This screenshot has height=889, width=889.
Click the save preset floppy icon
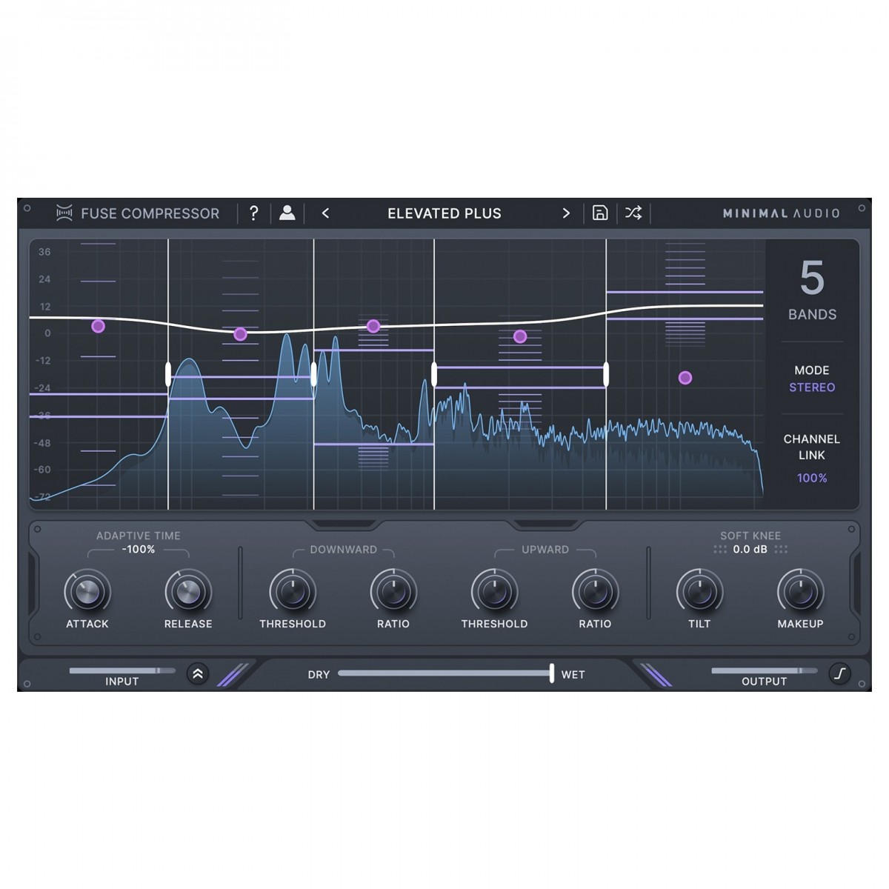(600, 213)
